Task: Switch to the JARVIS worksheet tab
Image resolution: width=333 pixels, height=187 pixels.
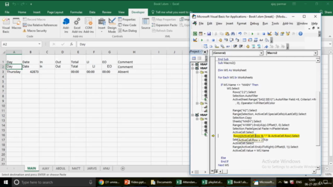Action: pos(92,168)
